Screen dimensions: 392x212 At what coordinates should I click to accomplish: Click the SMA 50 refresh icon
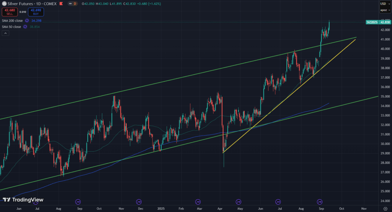pyautogui.click(x=25, y=27)
